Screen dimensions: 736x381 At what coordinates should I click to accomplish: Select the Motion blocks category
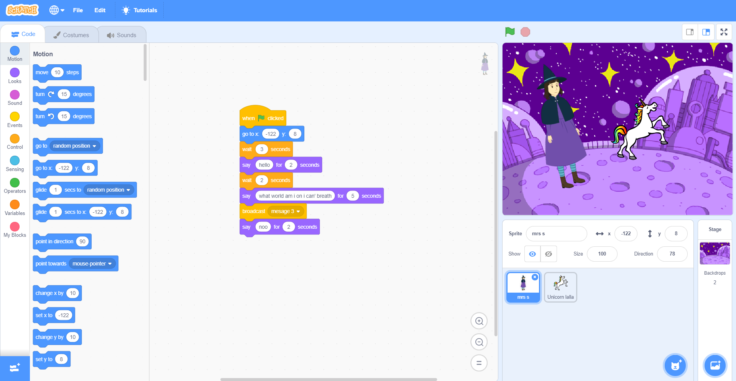click(x=15, y=54)
